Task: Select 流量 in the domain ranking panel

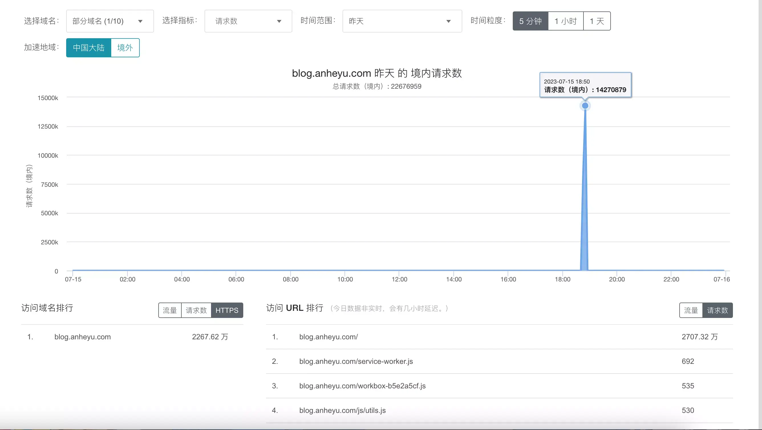Action: click(x=170, y=310)
